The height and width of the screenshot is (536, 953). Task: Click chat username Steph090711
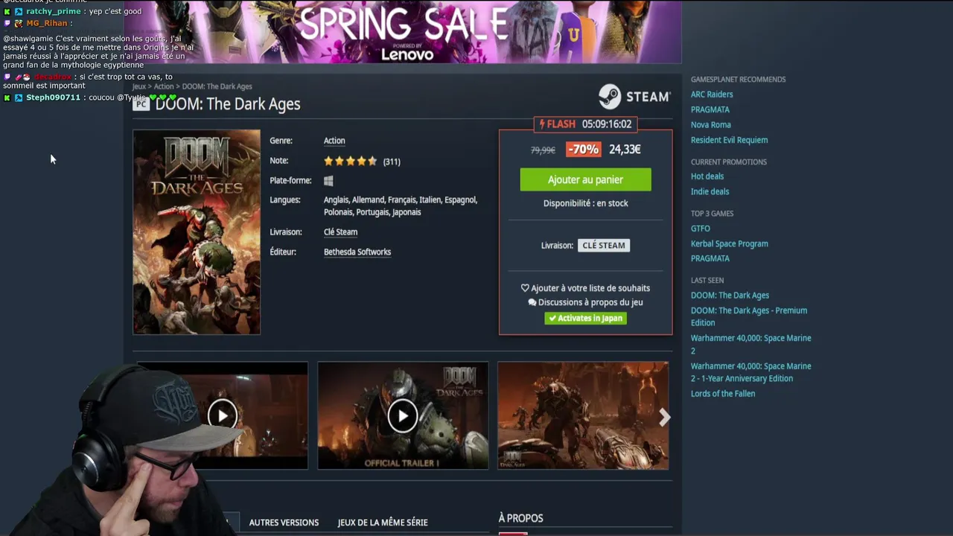(x=53, y=98)
